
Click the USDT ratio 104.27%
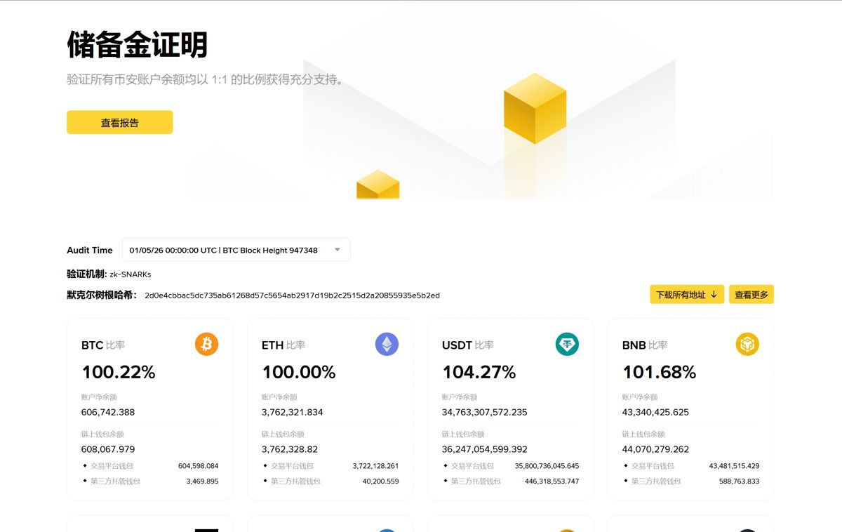479,372
